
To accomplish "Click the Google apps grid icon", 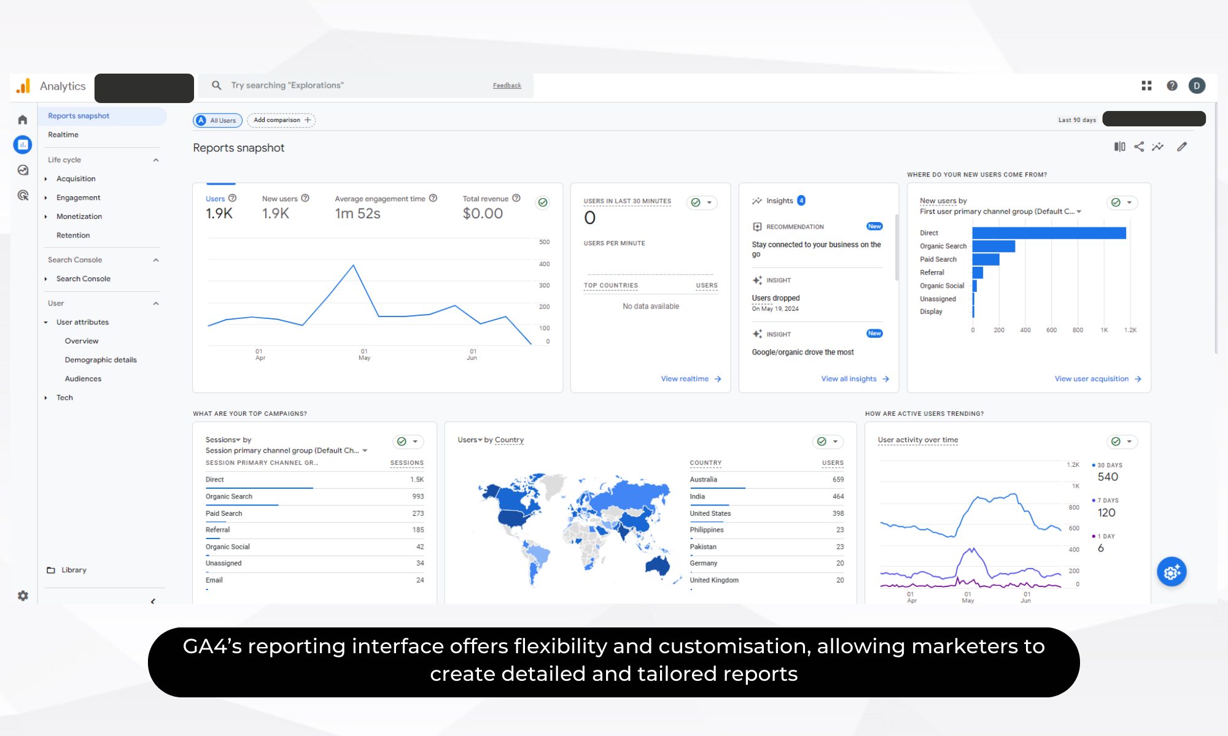I will click(x=1146, y=86).
